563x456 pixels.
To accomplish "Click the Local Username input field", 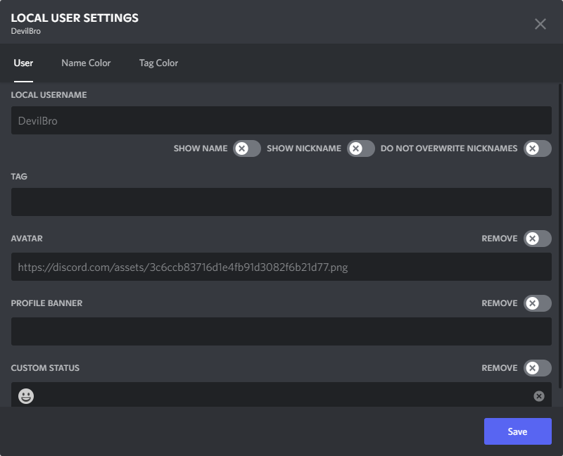I will (281, 120).
